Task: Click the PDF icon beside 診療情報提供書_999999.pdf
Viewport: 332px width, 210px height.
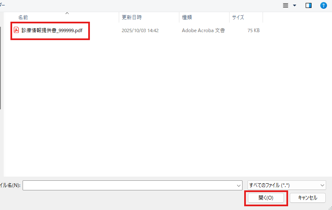Action: coord(17,30)
